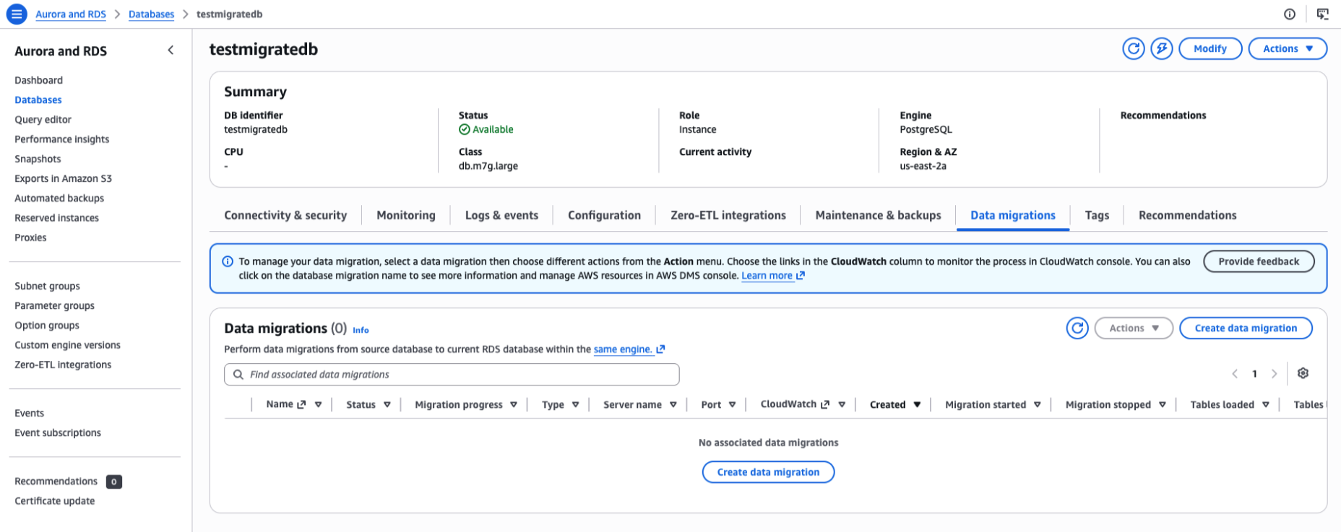Screen dimensions: 1341x532
Task: Open the Data migrations Actions dropdown
Action: tap(1134, 328)
